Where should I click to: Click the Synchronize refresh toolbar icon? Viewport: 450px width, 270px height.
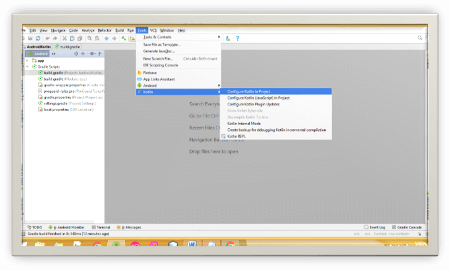click(x=38, y=38)
